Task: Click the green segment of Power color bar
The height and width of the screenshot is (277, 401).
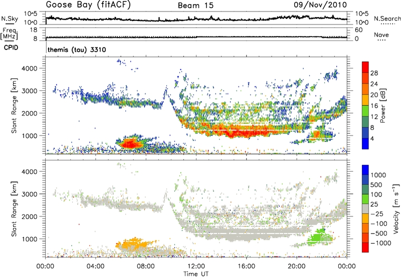Action: 365,110
